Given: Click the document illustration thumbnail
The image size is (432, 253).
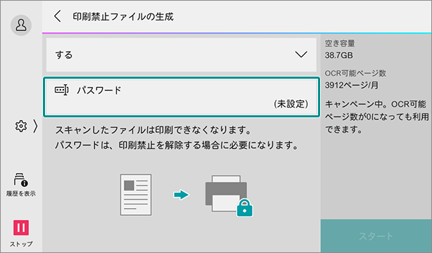Looking at the screenshot, I should coord(136,195).
